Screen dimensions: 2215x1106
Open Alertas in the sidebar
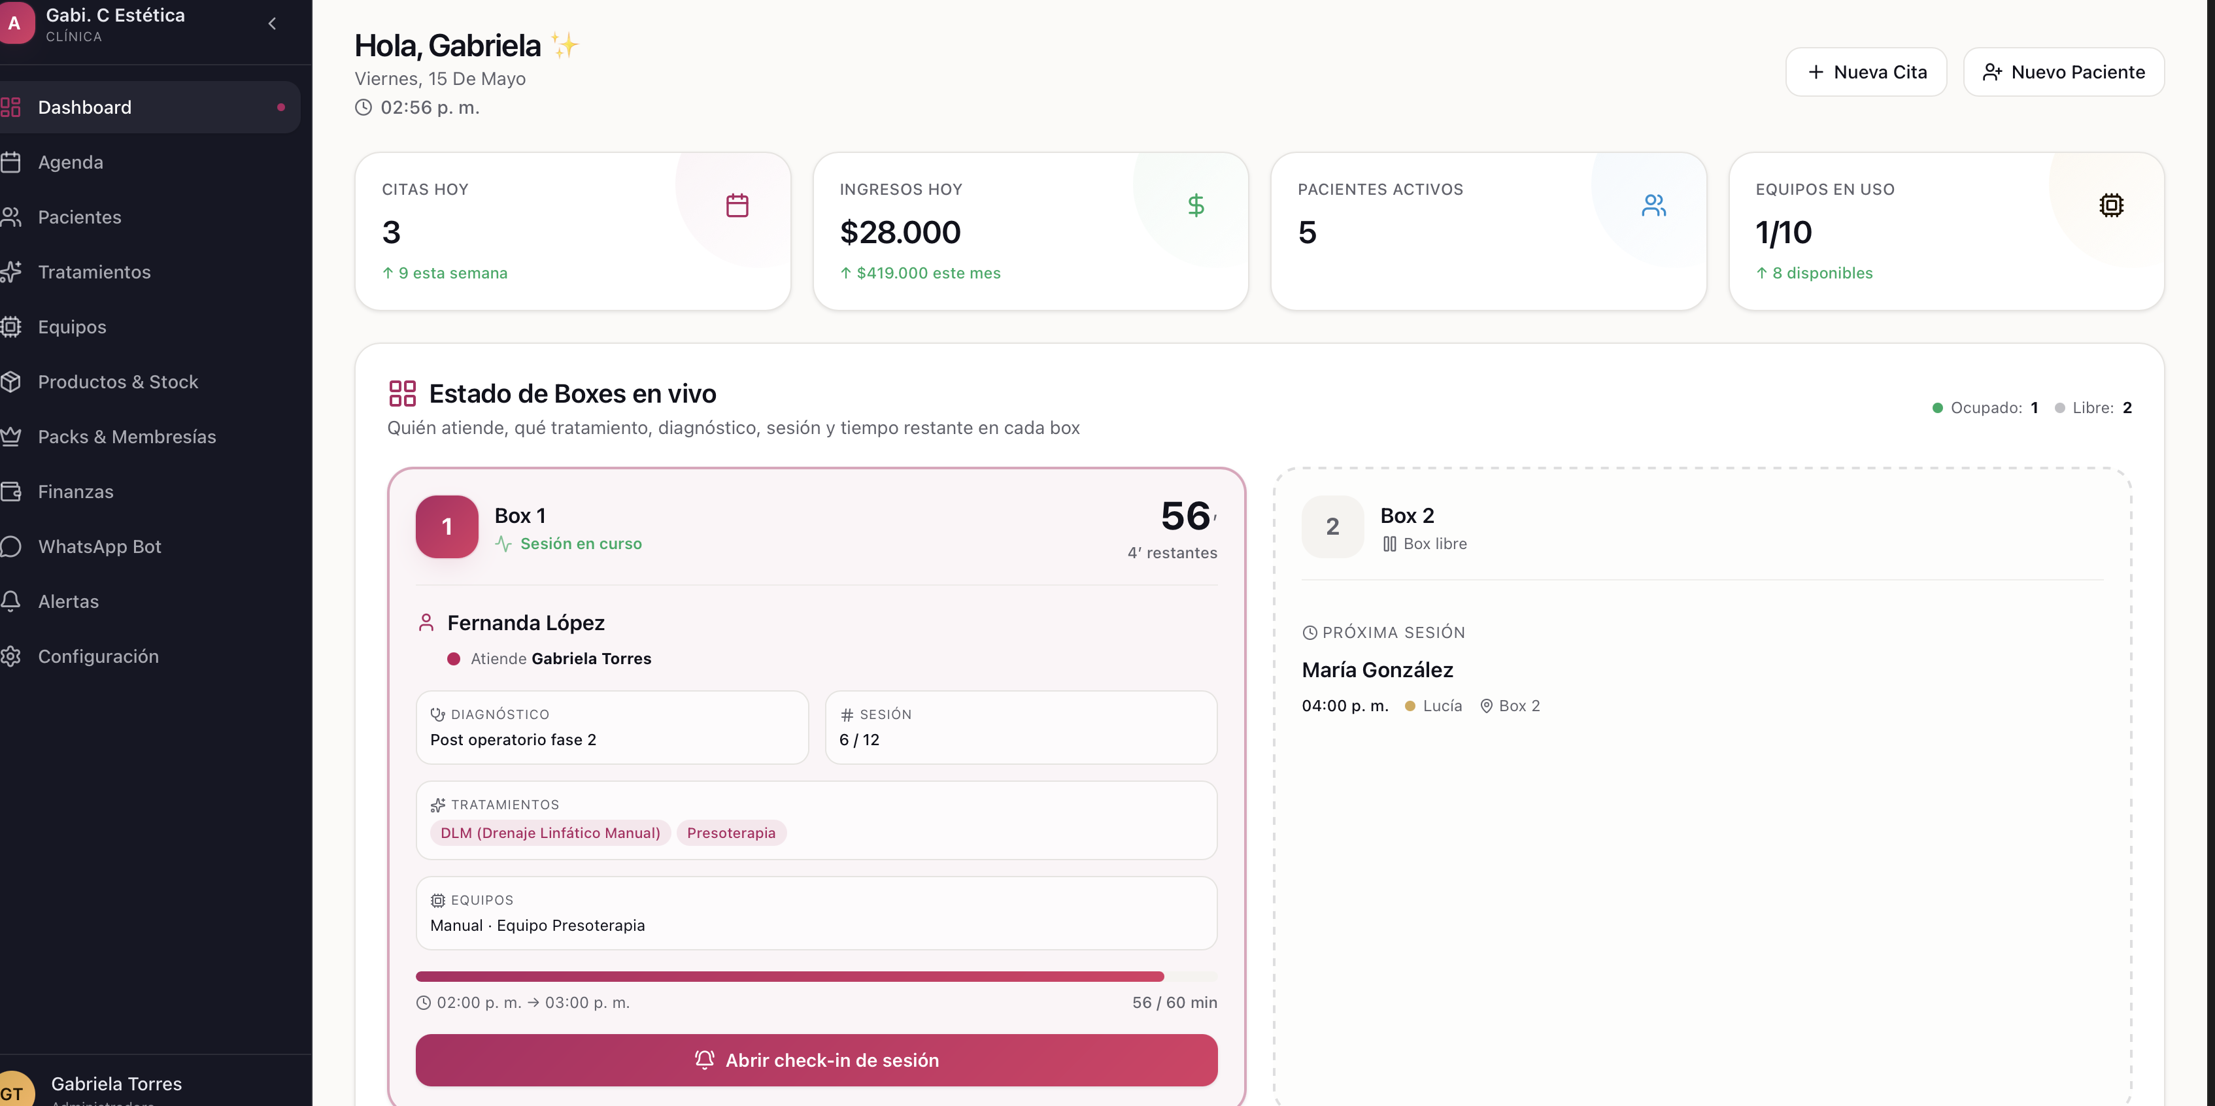coord(150,602)
